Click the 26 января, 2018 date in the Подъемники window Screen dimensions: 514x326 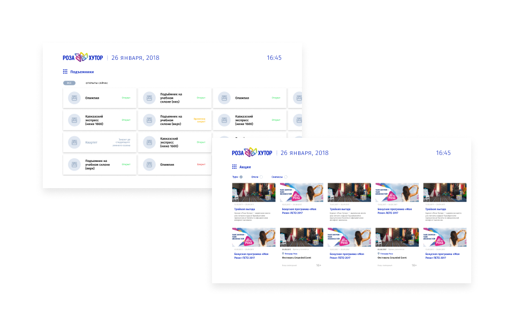[135, 58]
